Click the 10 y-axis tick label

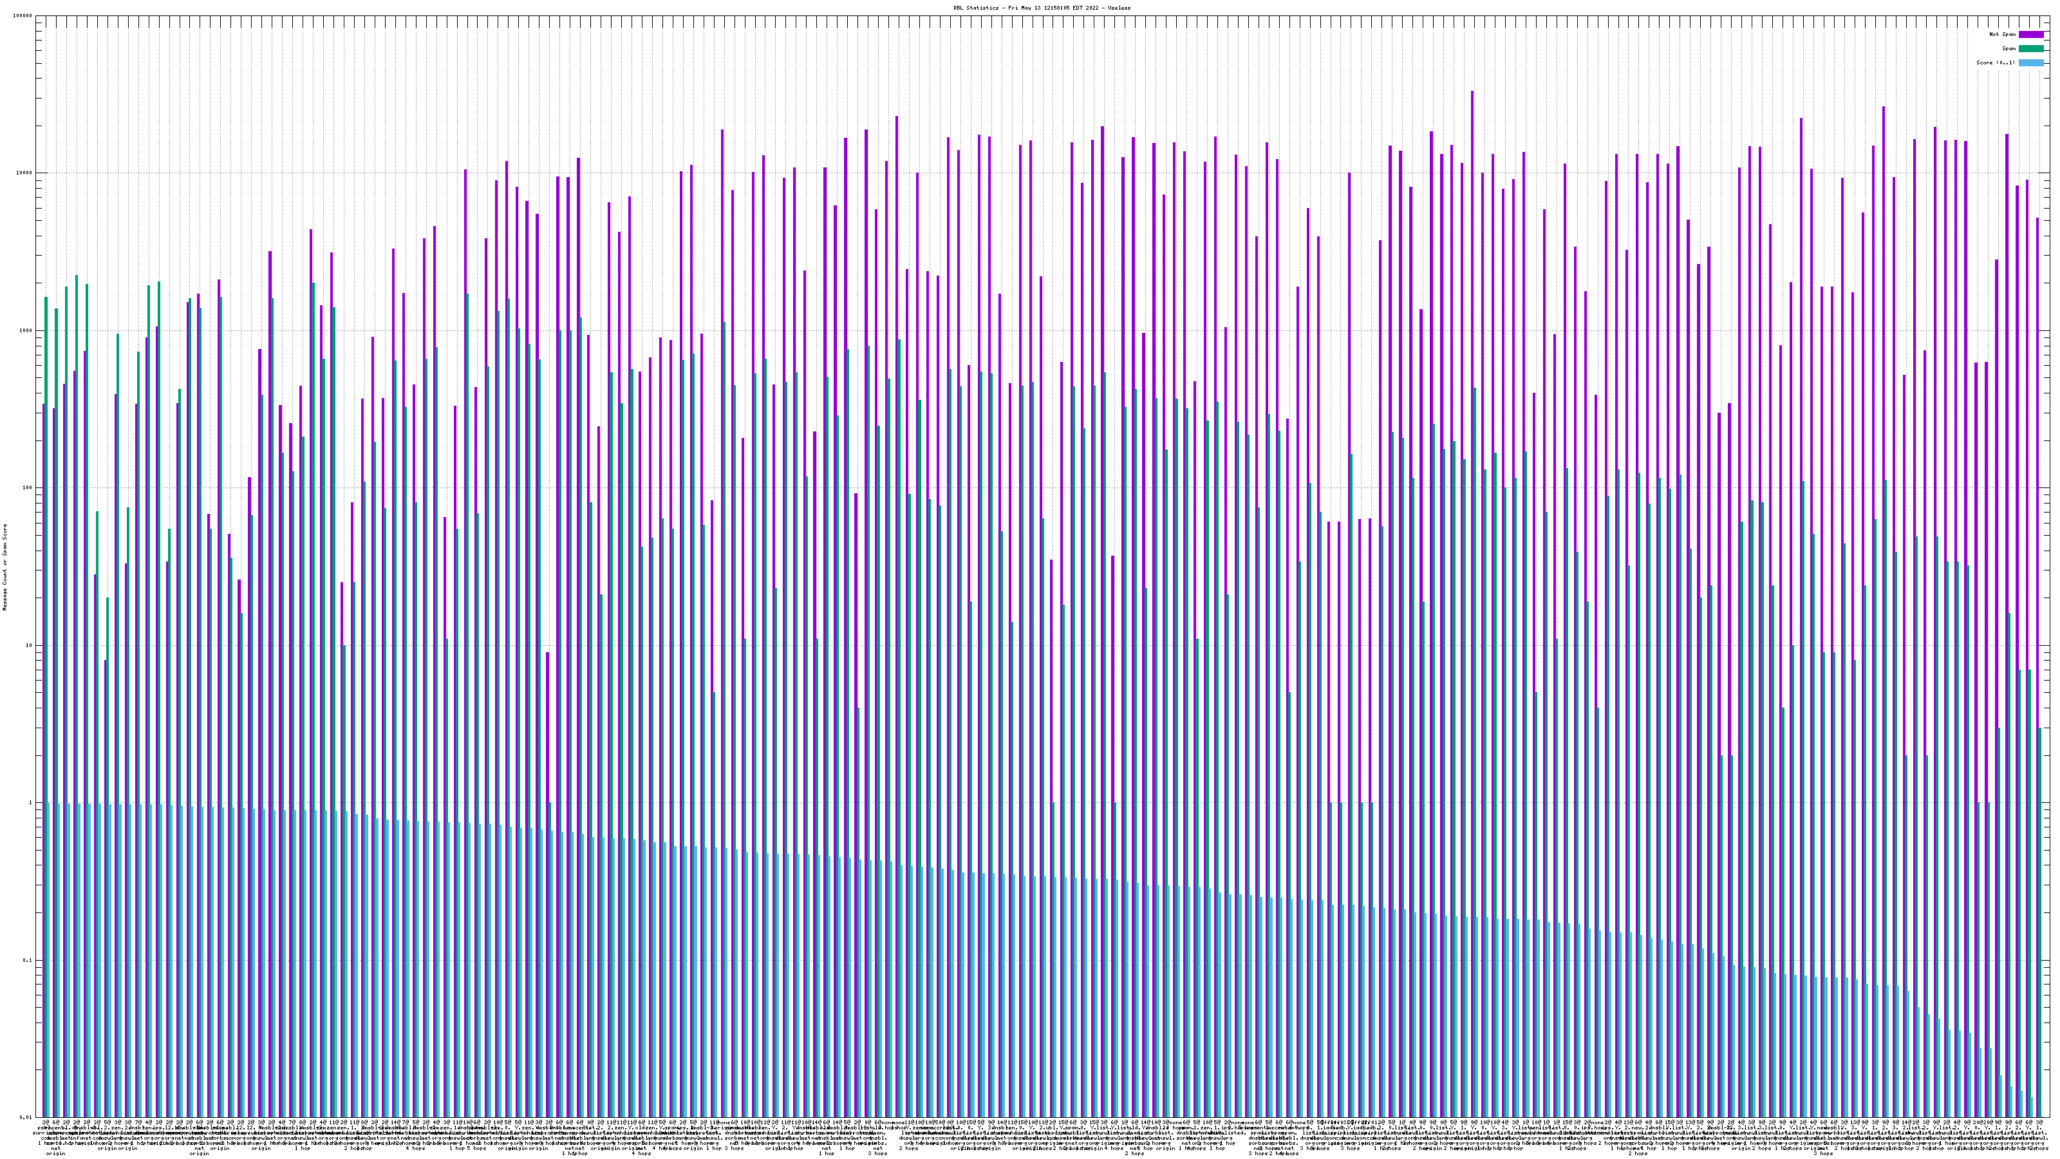coord(30,645)
